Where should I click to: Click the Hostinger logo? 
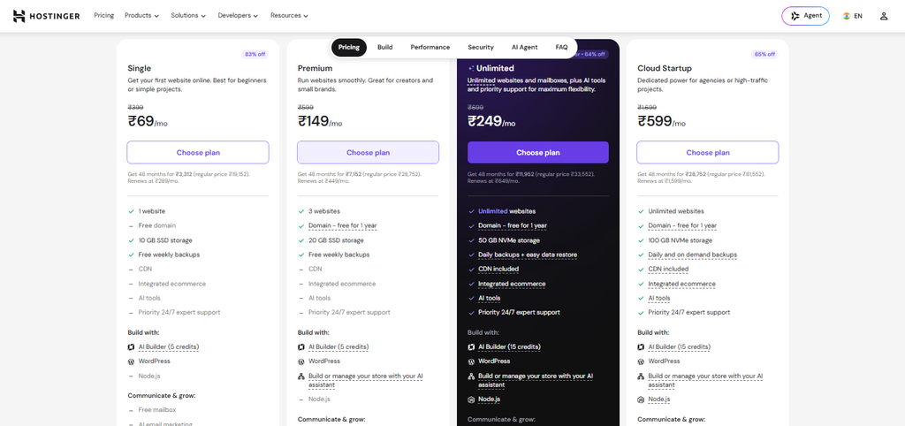46,16
